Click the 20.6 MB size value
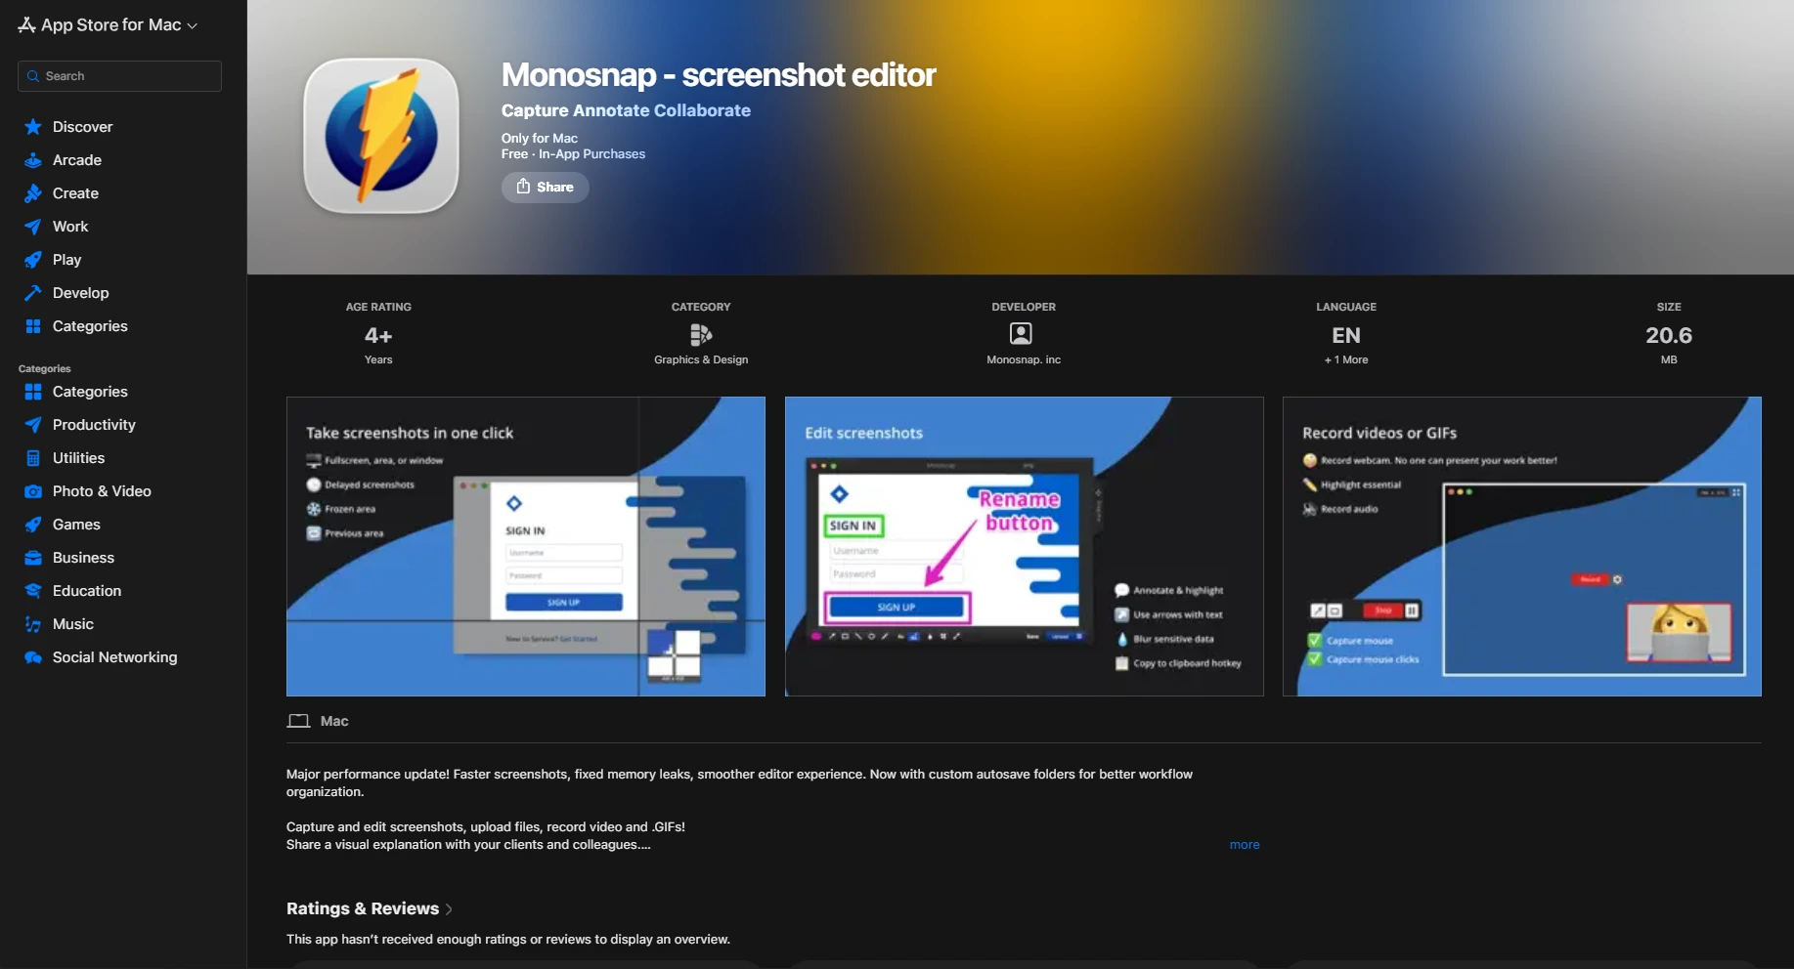The height and width of the screenshot is (969, 1794). (1669, 335)
